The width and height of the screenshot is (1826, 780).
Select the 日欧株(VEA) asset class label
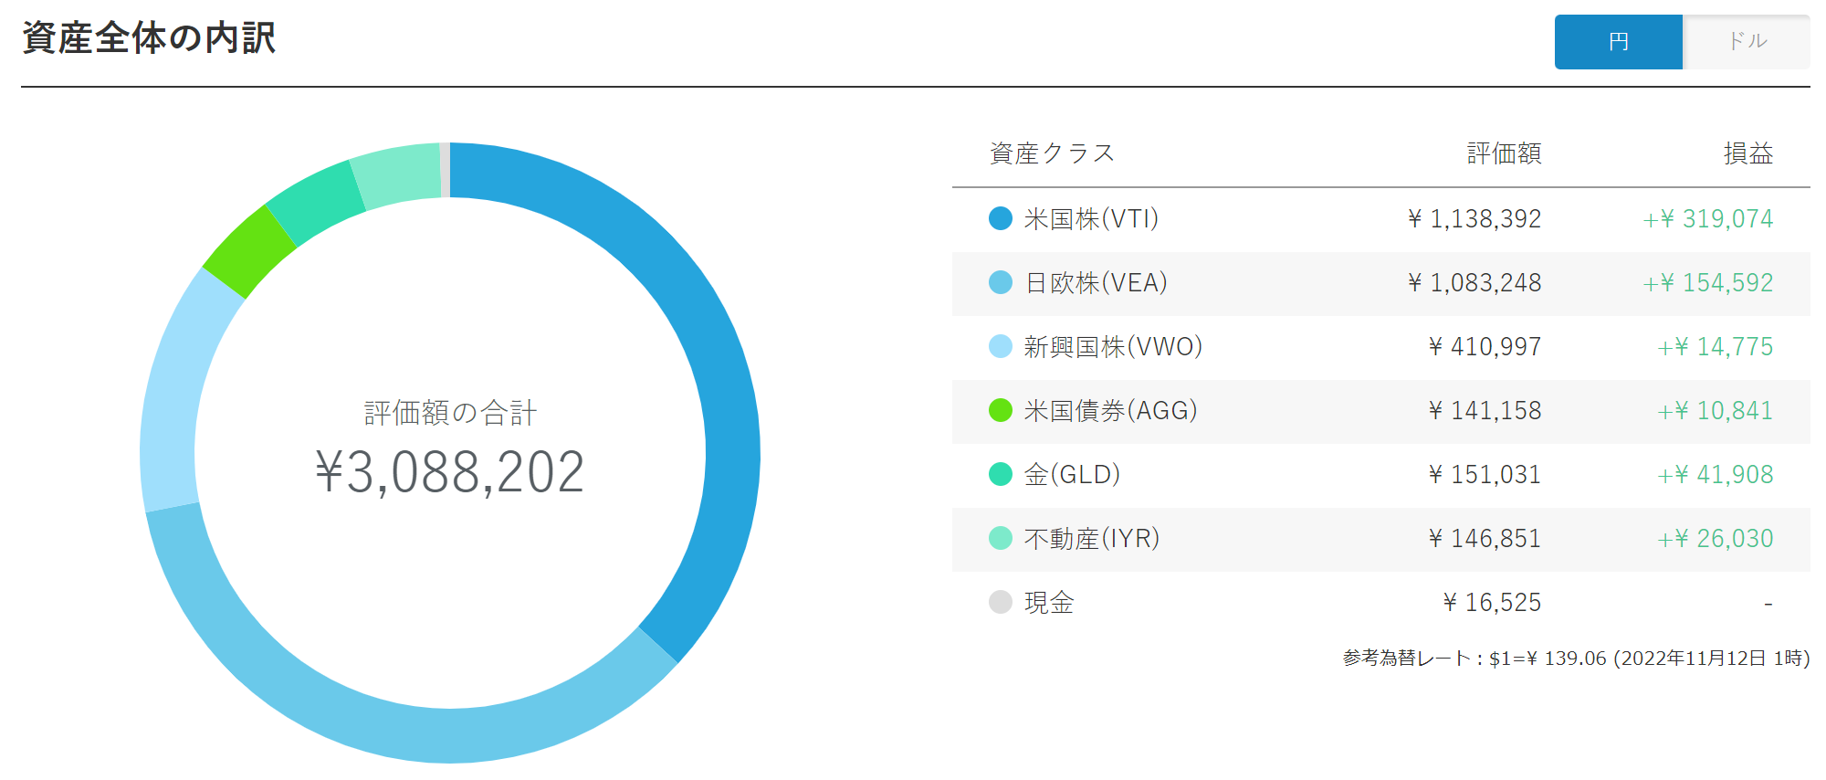1096,283
